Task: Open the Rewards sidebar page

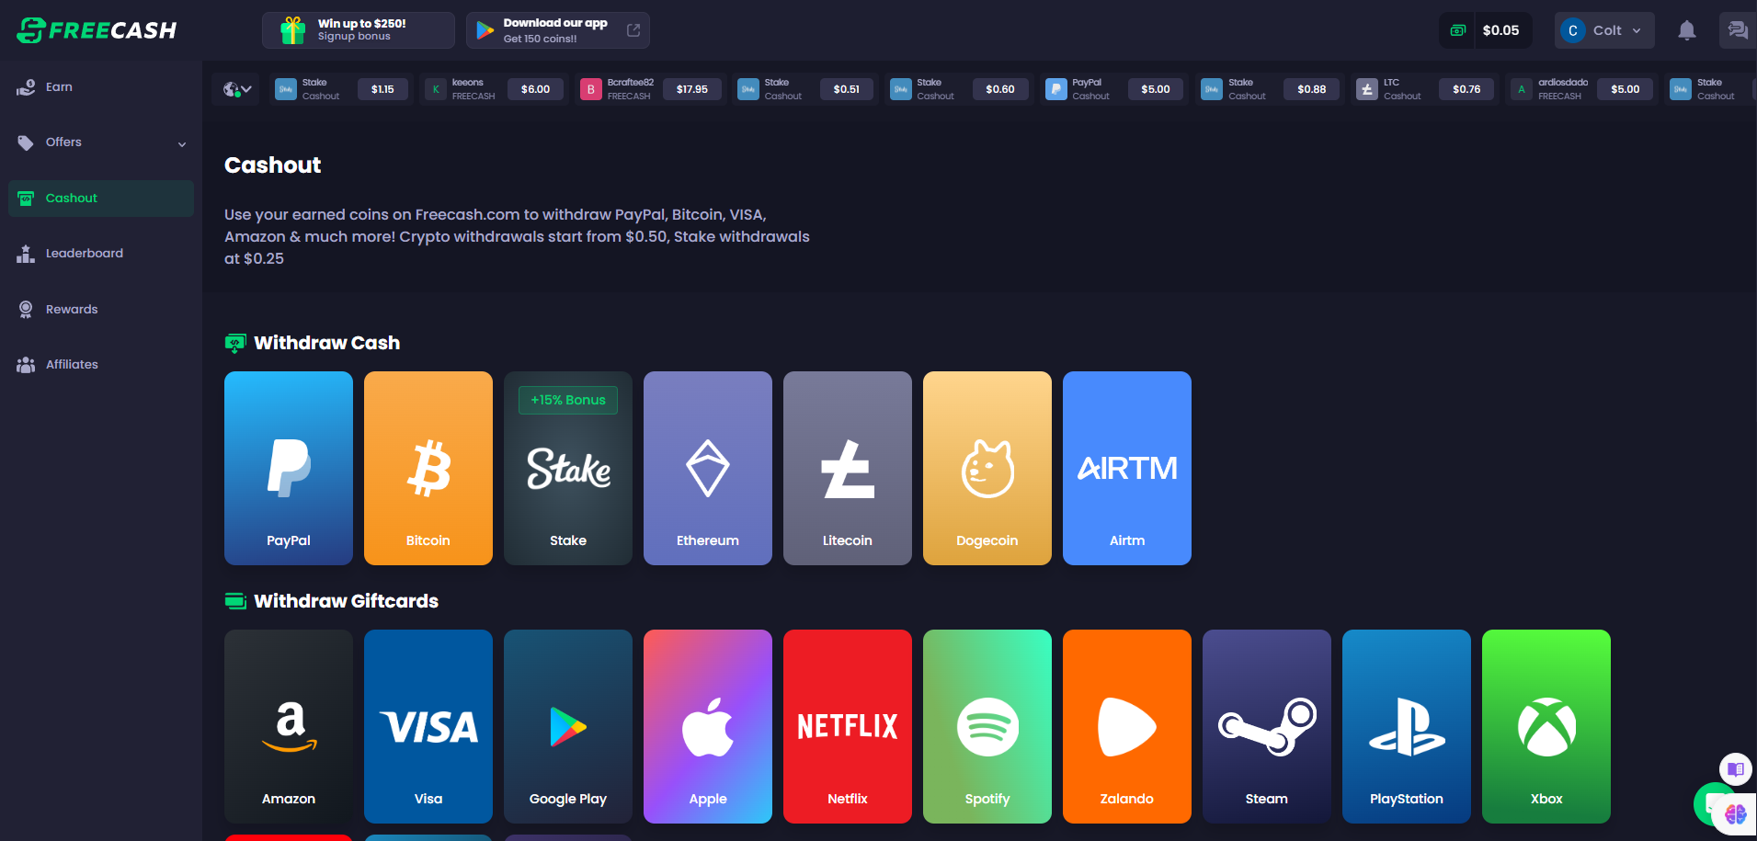Action: [x=72, y=310]
